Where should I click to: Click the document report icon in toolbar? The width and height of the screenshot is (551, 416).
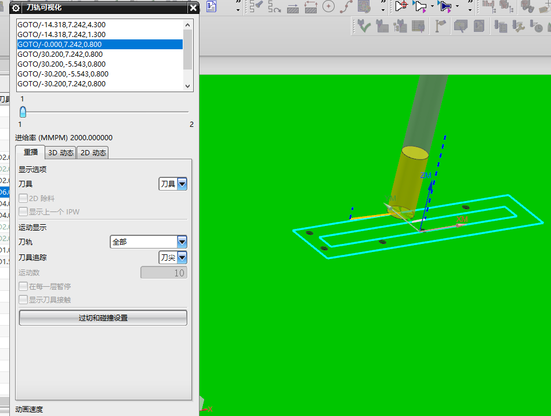(211, 6)
